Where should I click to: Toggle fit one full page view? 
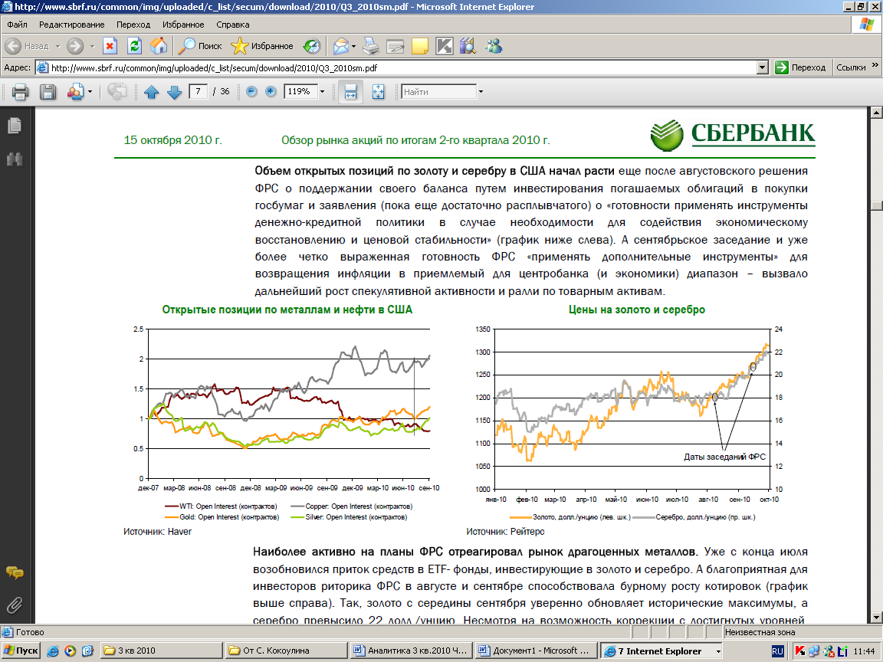tap(378, 92)
